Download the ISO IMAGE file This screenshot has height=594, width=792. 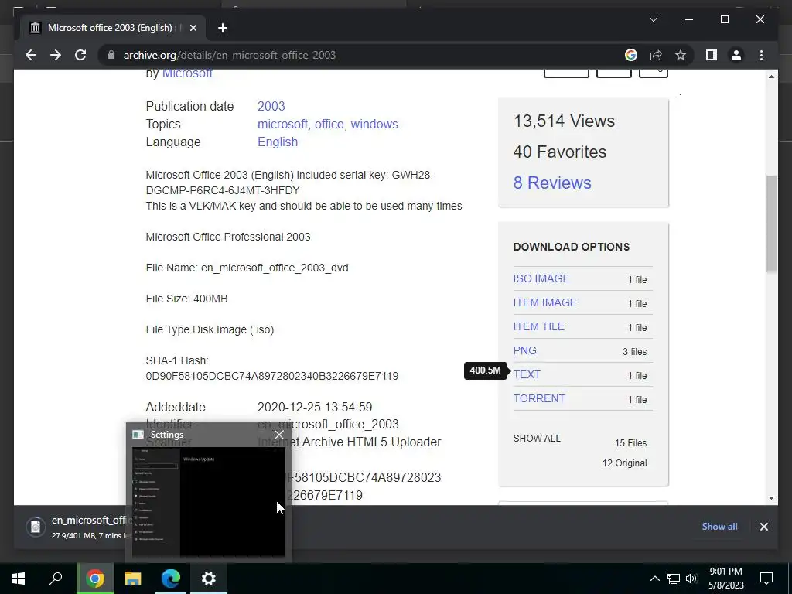pyautogui.click(x=541, y=278)
